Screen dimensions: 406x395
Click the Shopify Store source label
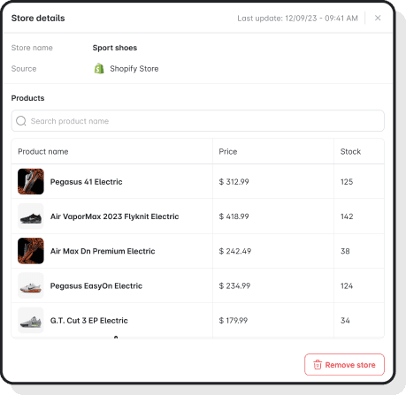(134, 69)
